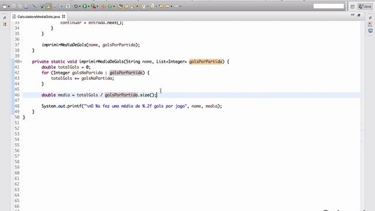
Task: Click the right trim Restore icon
Action: pos(370,18)
